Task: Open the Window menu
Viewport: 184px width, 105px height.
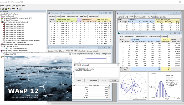Action: click(x=19, y=6)
